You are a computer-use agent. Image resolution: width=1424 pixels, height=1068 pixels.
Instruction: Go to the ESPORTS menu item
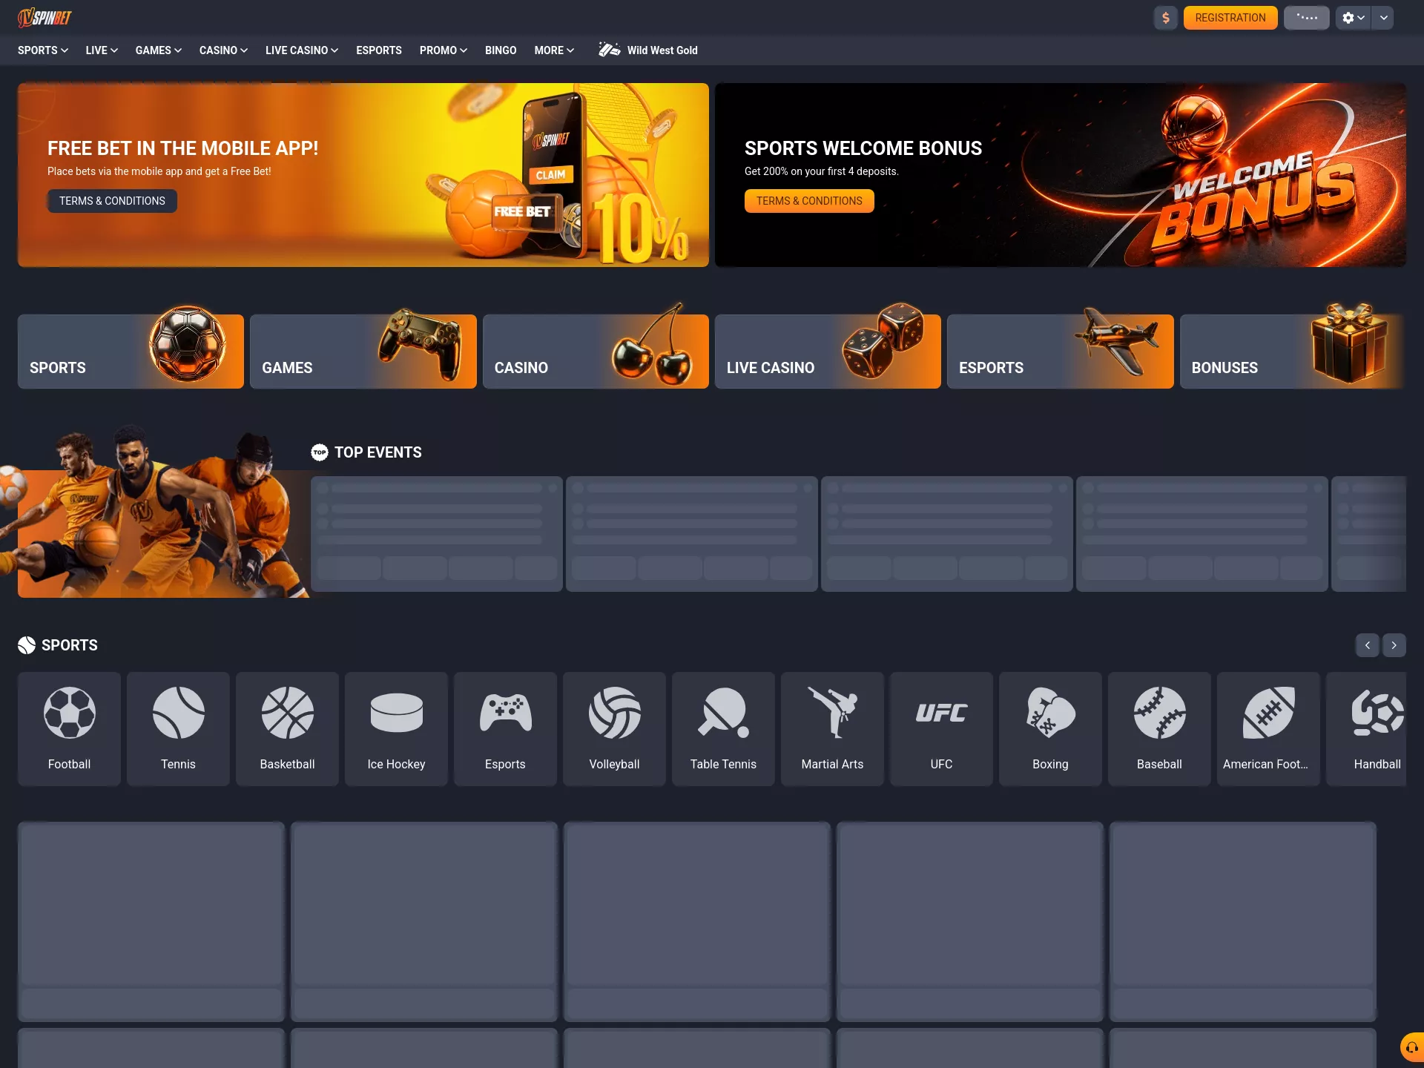pos(379,50)
